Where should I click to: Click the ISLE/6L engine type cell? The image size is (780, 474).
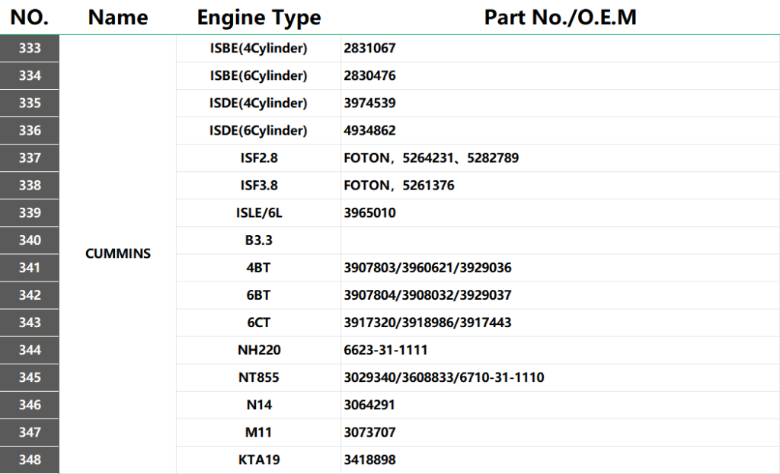(x=259, y=213)
